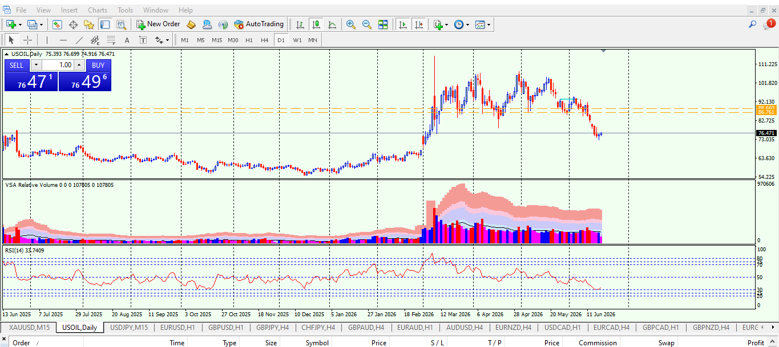Switch timeframe to W1

(297, 40)
